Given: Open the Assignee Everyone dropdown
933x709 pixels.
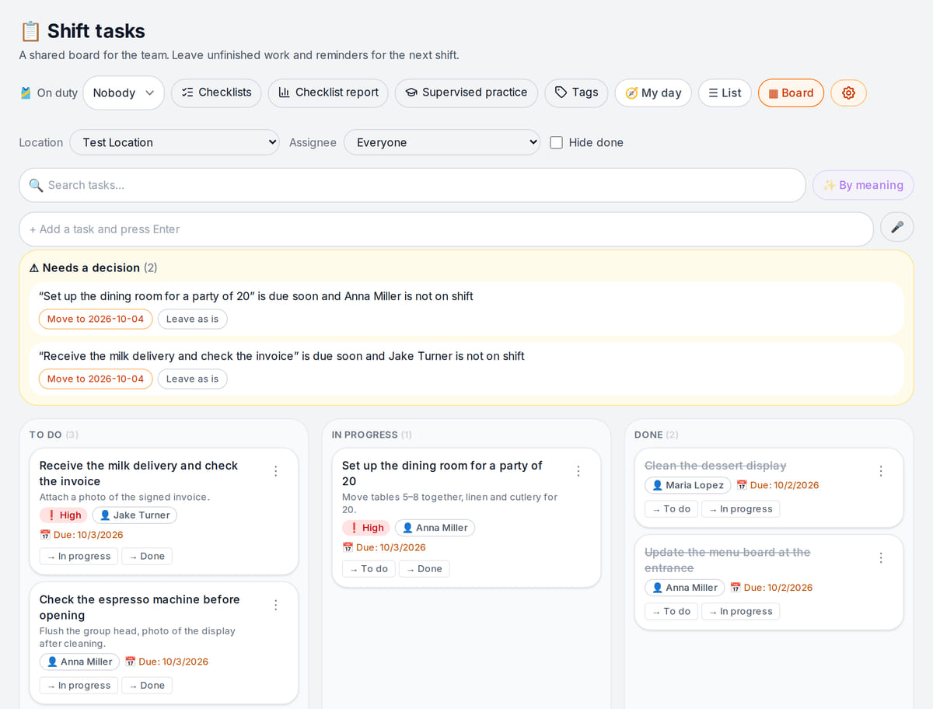Looking at the screenshot, I should click(442, 142).
